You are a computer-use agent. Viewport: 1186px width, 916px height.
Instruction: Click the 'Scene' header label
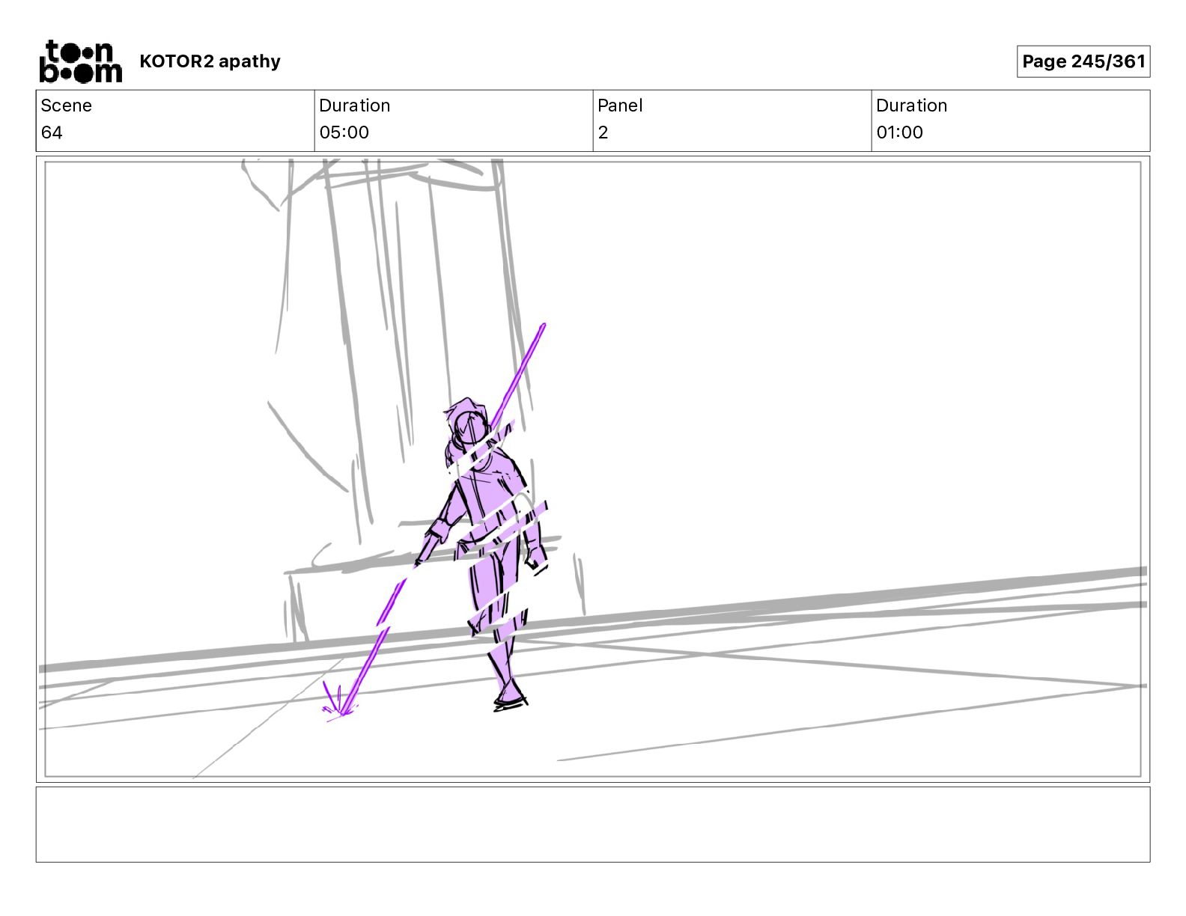click(66, 106)
